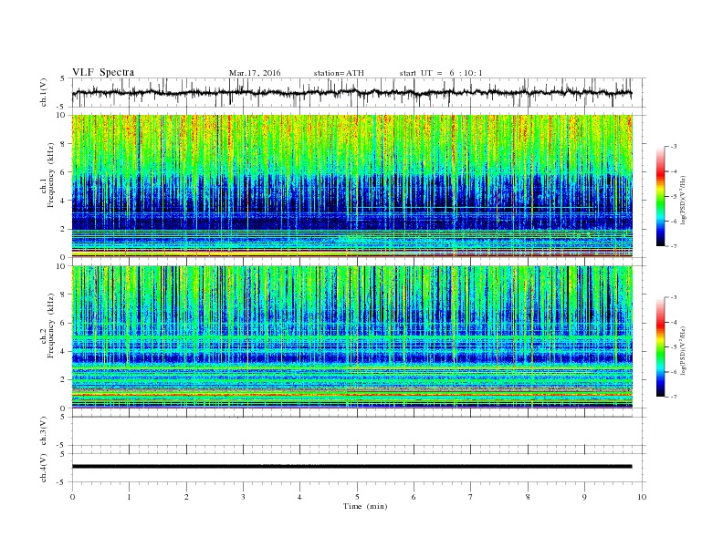Click the ch.2 spectrogram color scale bar
The height and width of the screenshot is (558, 723).
661,347
